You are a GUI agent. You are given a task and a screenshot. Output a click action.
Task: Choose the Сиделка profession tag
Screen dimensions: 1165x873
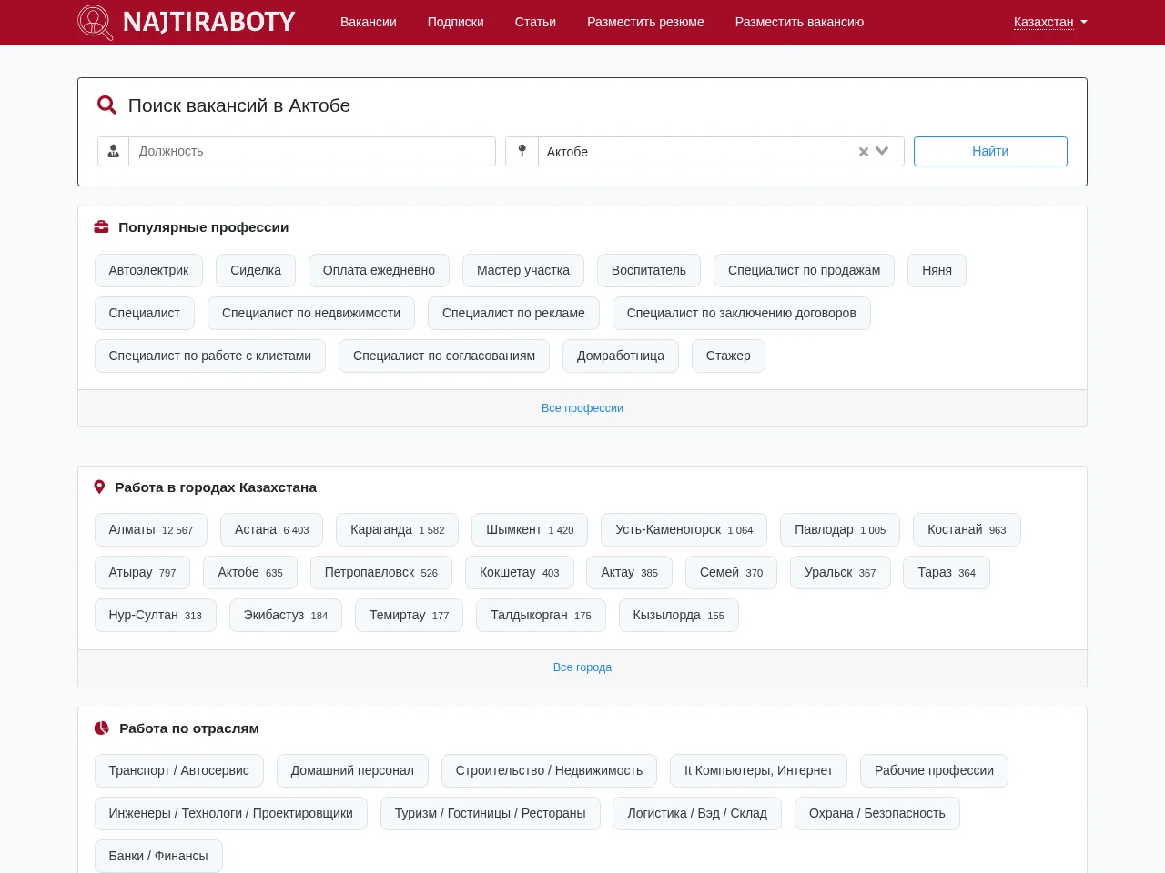pyautogui.click(x=256, y=270)
